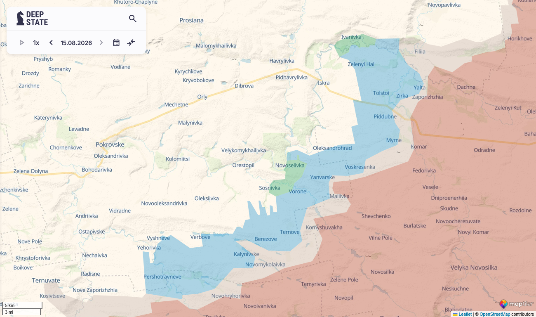Viewport: 536px width, 317px height.
Task: Select the Novopavlivka label
Action: point(444,5)
